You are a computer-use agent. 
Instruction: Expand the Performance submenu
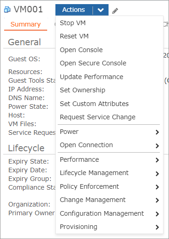pos(109,159)
